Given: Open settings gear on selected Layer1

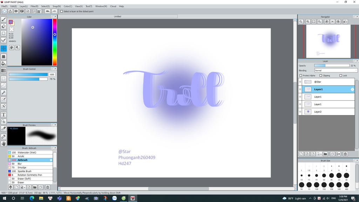Looking at the screenshot, I should tap(352, 89).
